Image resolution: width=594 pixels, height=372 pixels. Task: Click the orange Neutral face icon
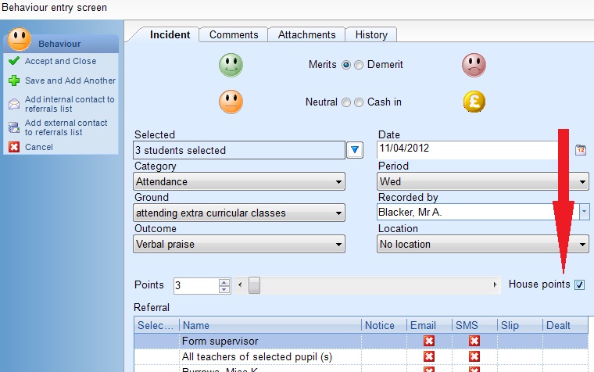click(231, 102)
